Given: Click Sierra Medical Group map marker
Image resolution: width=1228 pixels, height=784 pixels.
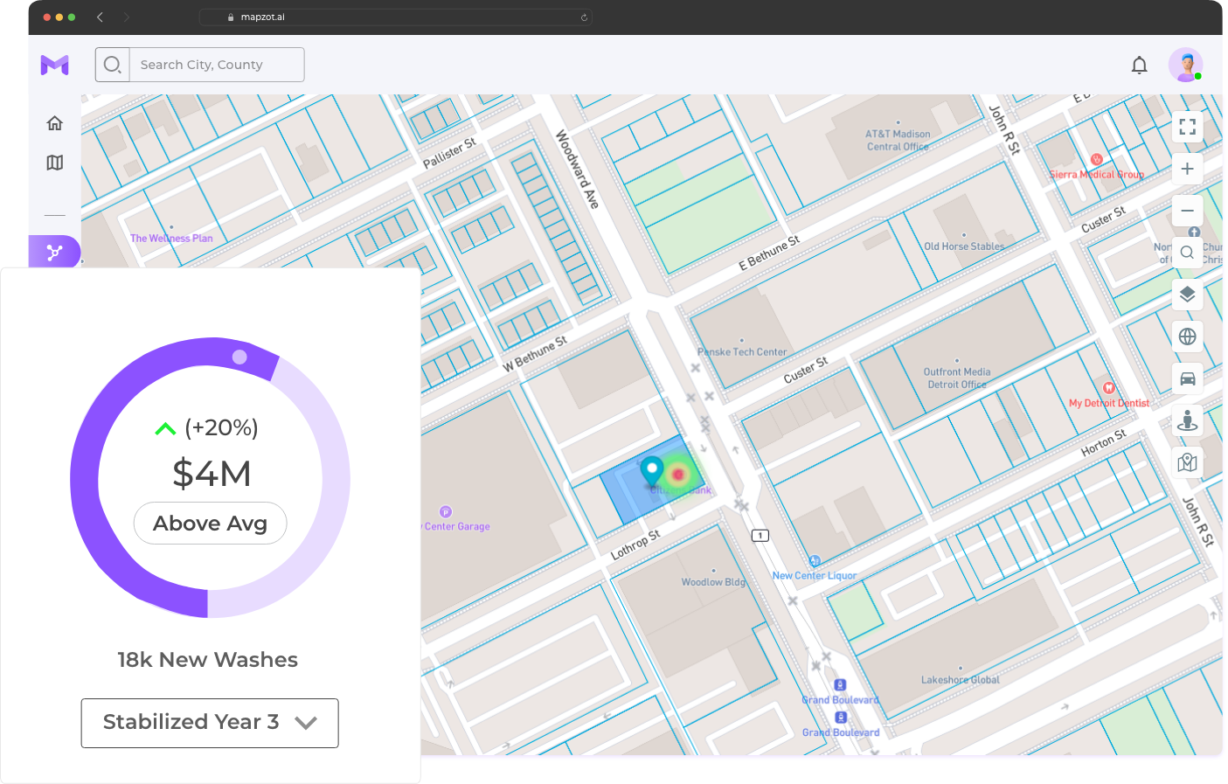Looking at the screenshot, I should tap(1096, 160).
